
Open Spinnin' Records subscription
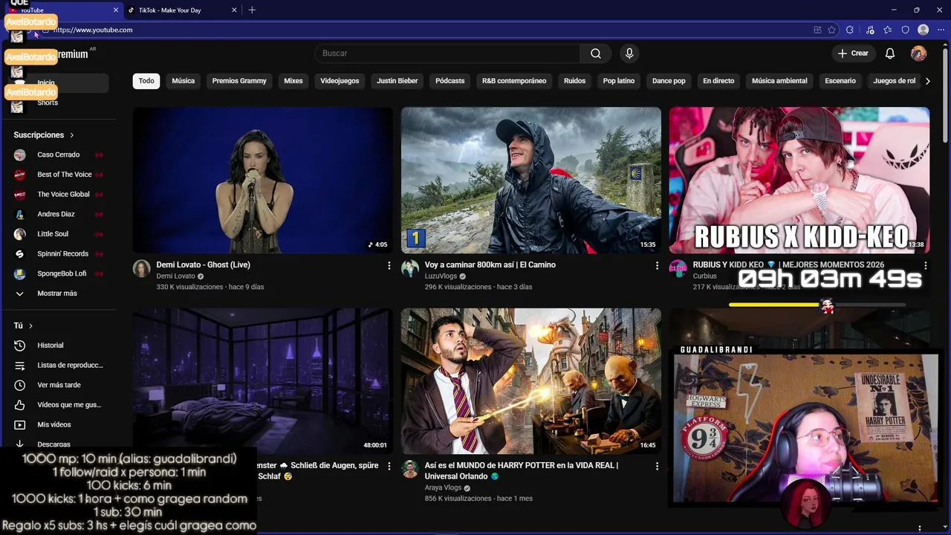(x=58, y=254)
